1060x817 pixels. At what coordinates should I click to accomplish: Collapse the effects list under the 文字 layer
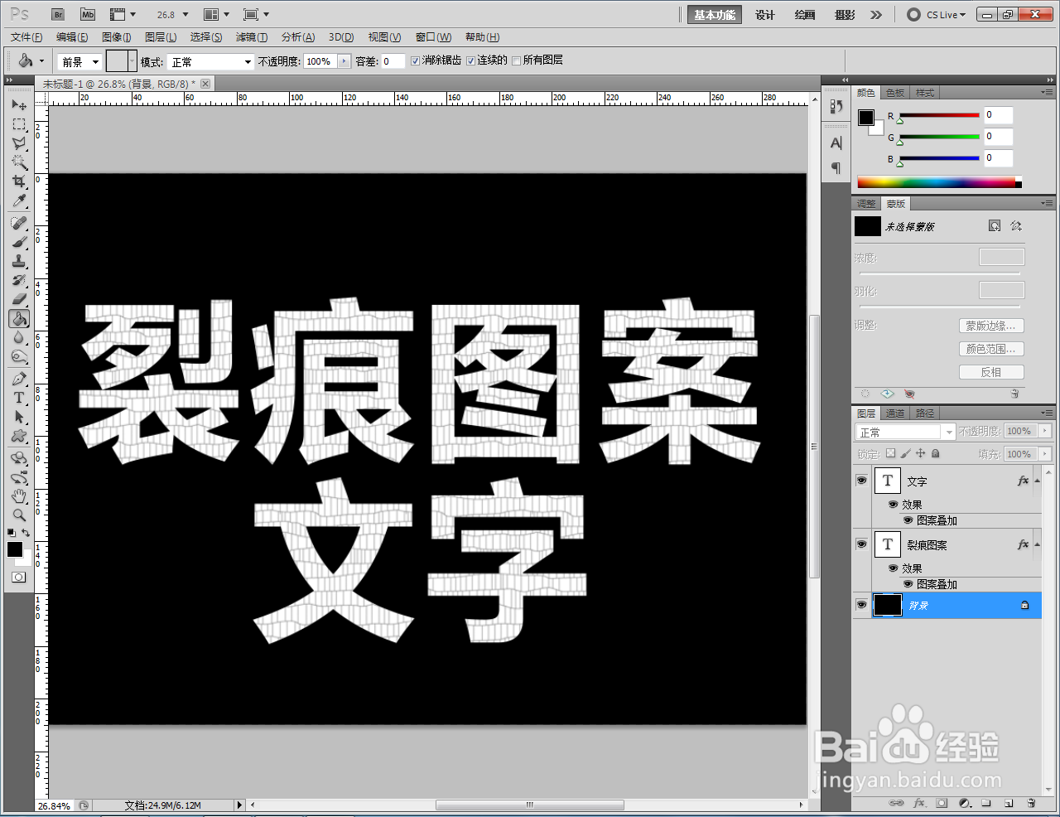coord(1038,481)
